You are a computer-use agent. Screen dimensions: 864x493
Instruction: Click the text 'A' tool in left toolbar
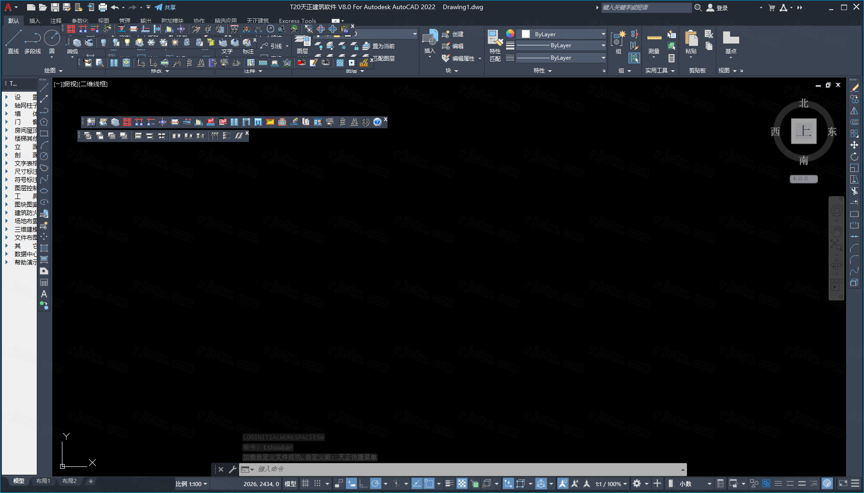click(44, 294)
